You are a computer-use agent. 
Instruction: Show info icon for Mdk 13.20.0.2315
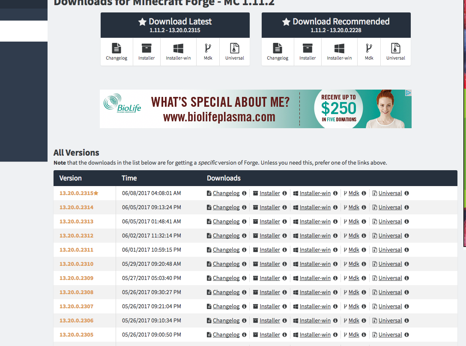pyautogui.click(x=364, y=193)
